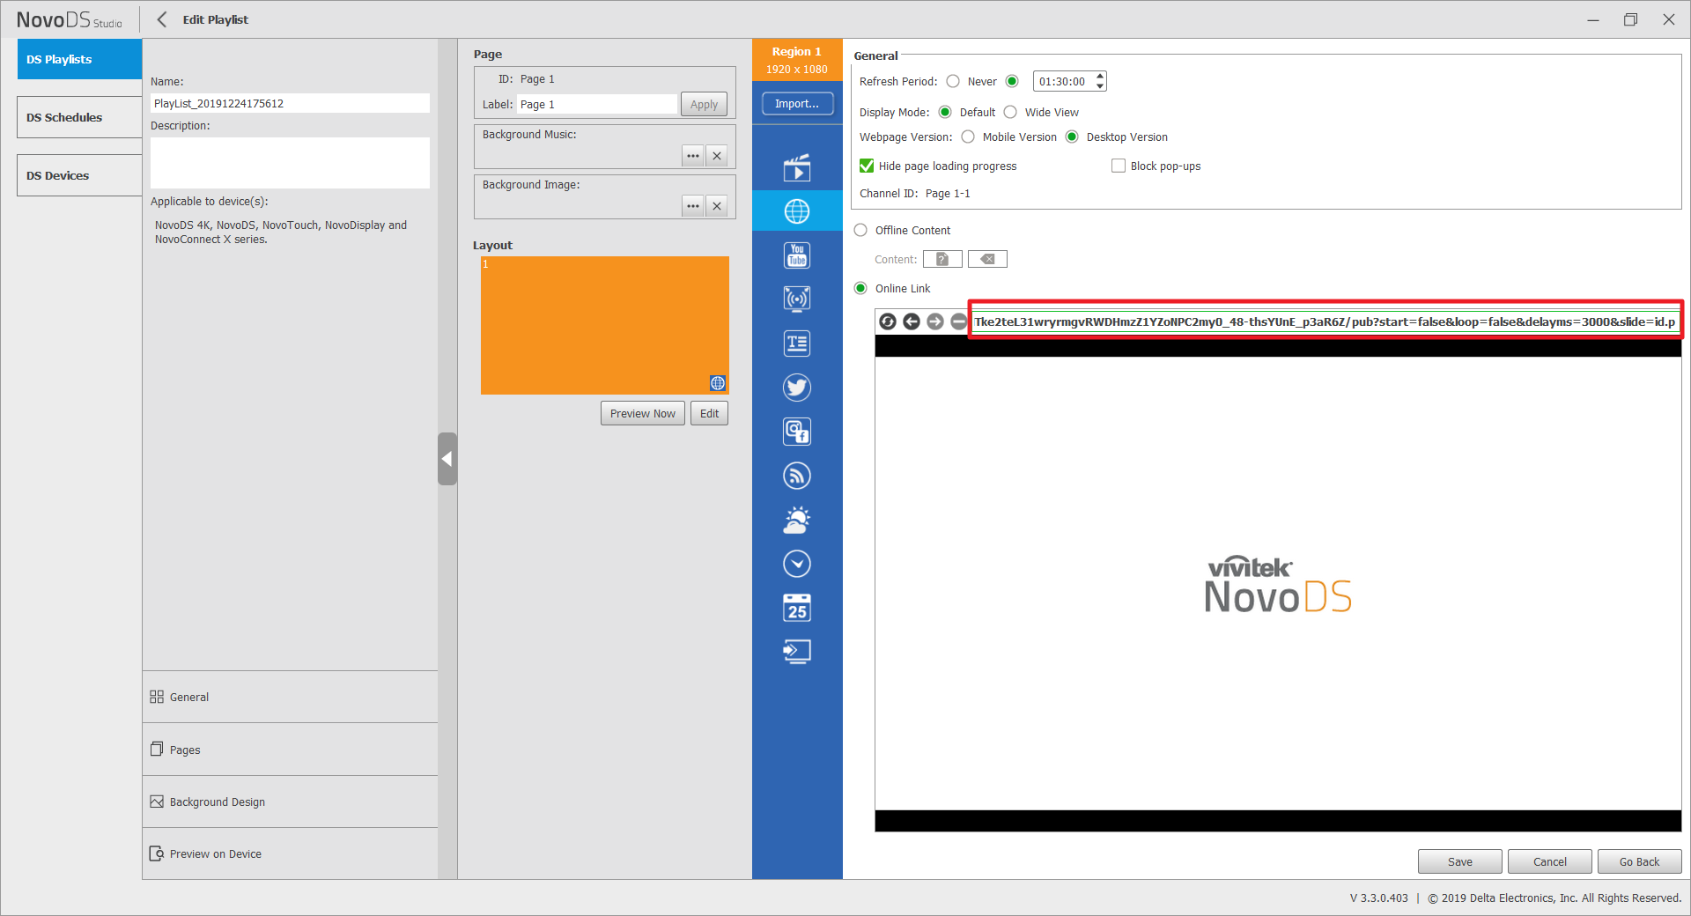Select the IP streaming broadcast icon

pos(797,299)
